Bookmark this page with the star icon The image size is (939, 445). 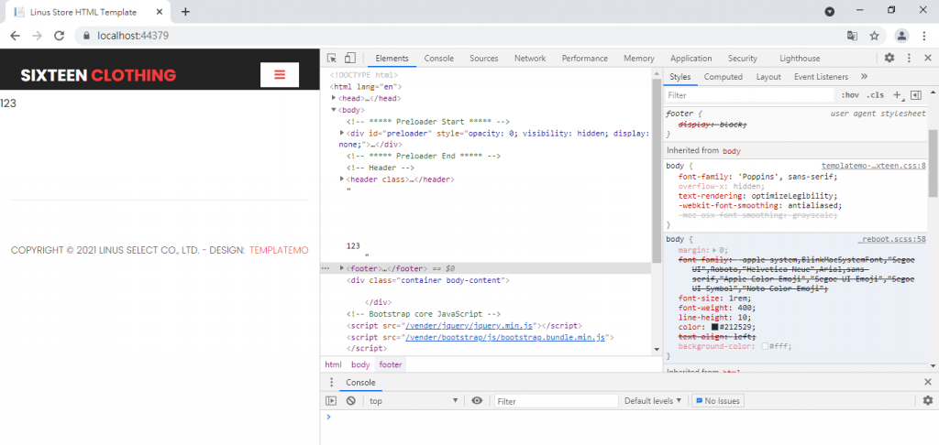pos(874,36)
